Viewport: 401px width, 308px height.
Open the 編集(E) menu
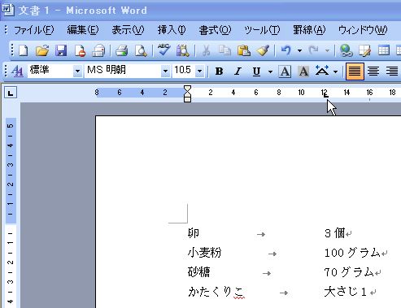[x=83, y=30]
